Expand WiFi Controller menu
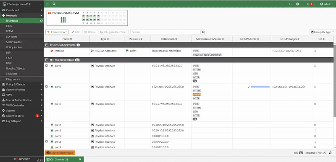The width and height of the screenshot is (336, 162). pos(22,105)
